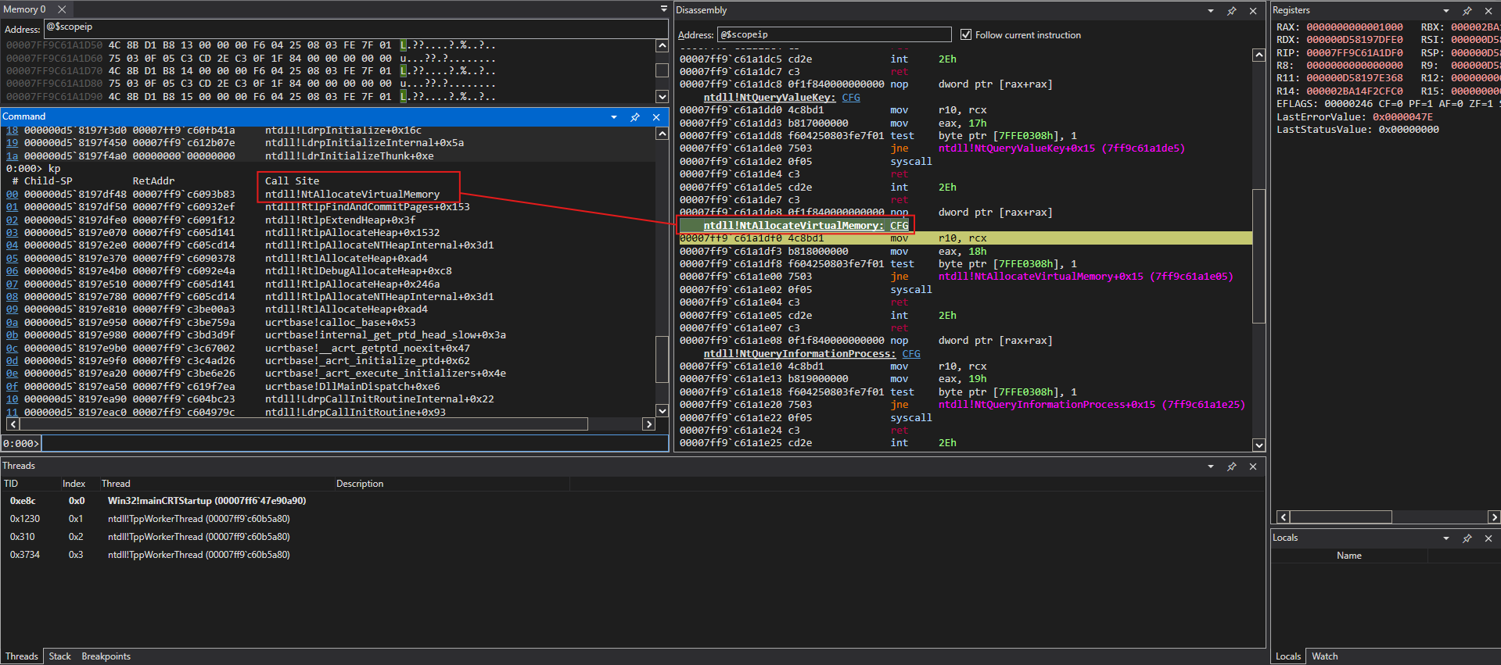Close the Registers panel
Image resolution: width=1501 pixels, height=665 pixels.
pyautogui.click(x=1488, y=11)
